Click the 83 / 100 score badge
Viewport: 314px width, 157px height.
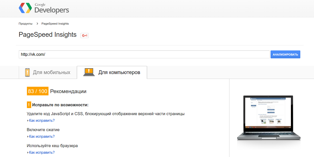tap(38, 91)
